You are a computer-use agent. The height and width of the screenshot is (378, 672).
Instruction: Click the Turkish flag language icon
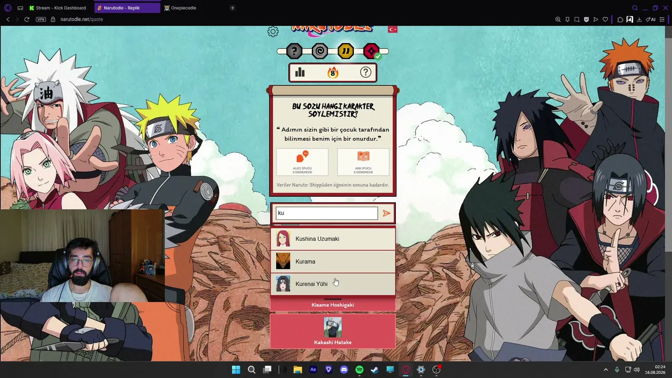393,29
